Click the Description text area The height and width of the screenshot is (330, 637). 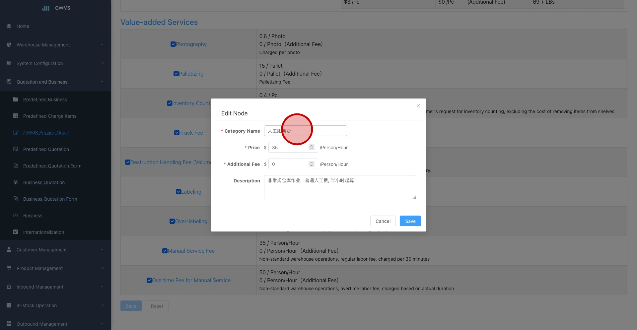point(340,187)
